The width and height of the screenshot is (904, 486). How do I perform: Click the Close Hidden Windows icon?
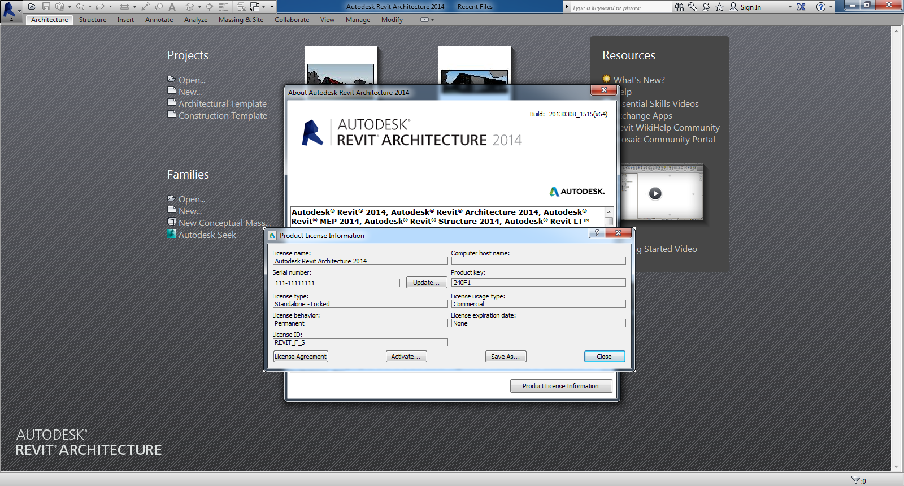point(241,7)
